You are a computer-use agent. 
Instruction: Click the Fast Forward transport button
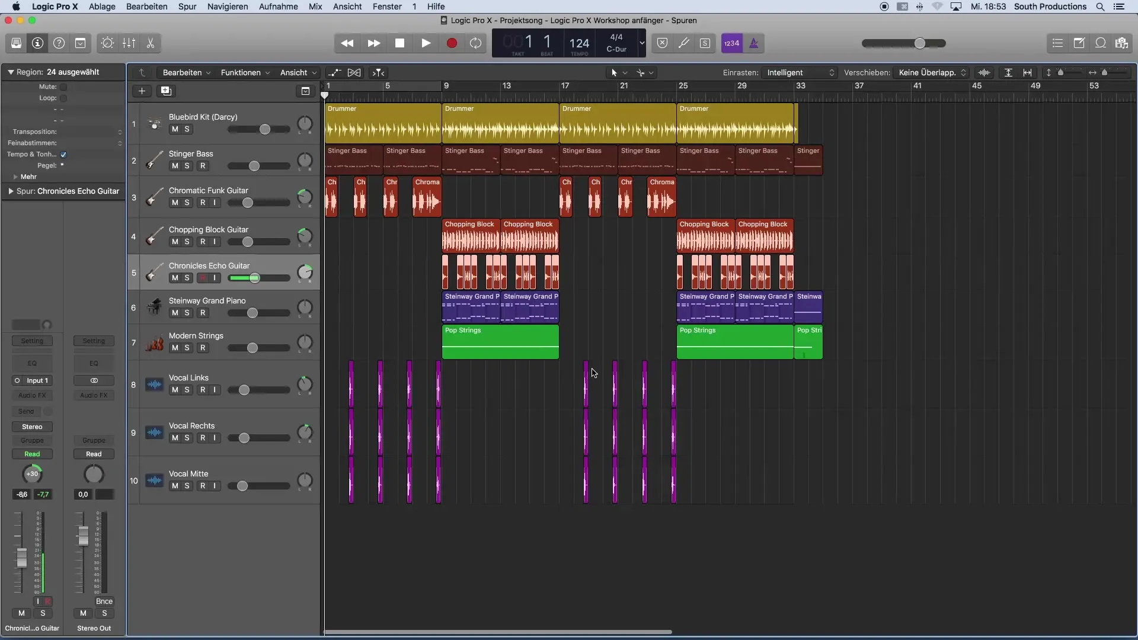click(373, 43)
